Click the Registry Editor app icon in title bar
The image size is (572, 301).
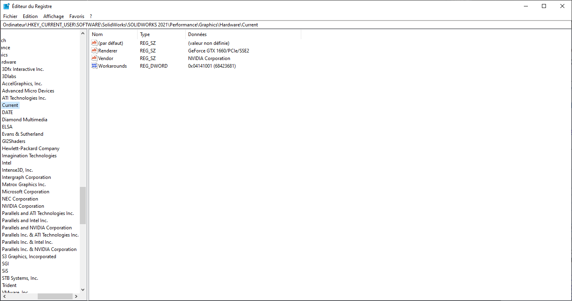click(x=6, y=6)
